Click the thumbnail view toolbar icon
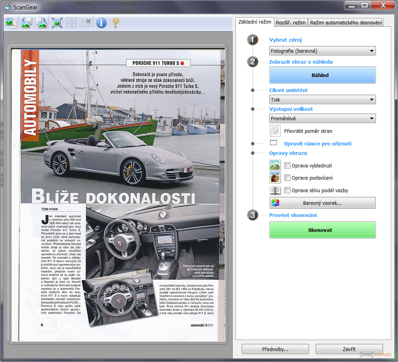The width and height of the screenshot is (398, 362). 11,23
